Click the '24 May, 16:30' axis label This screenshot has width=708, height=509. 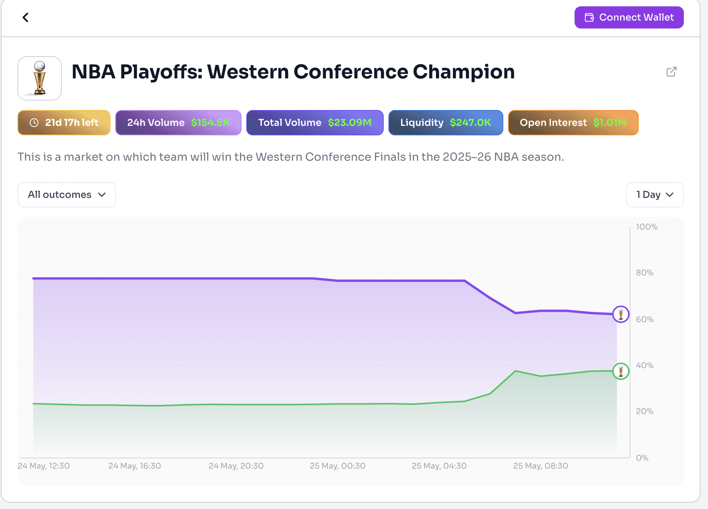135,466
